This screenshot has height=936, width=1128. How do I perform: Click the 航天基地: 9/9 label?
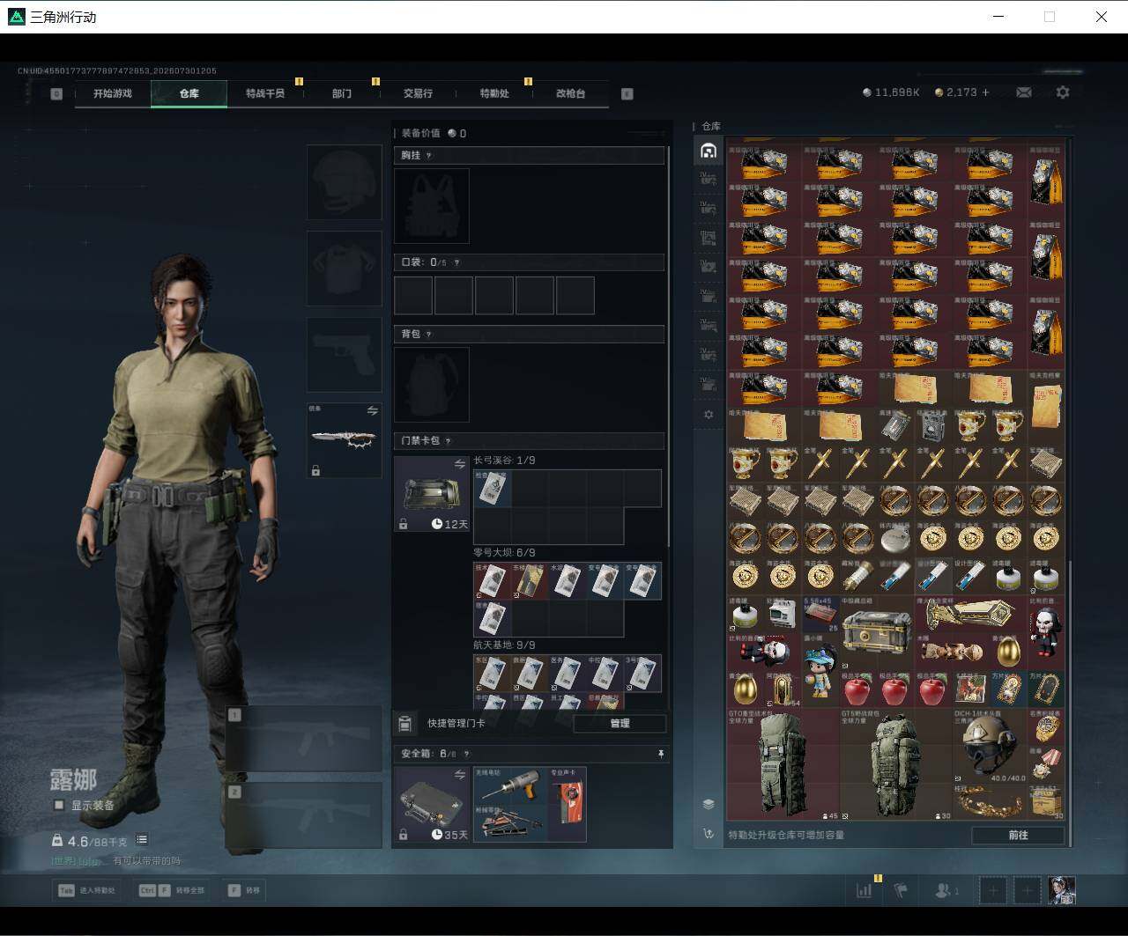coord(504,645)
